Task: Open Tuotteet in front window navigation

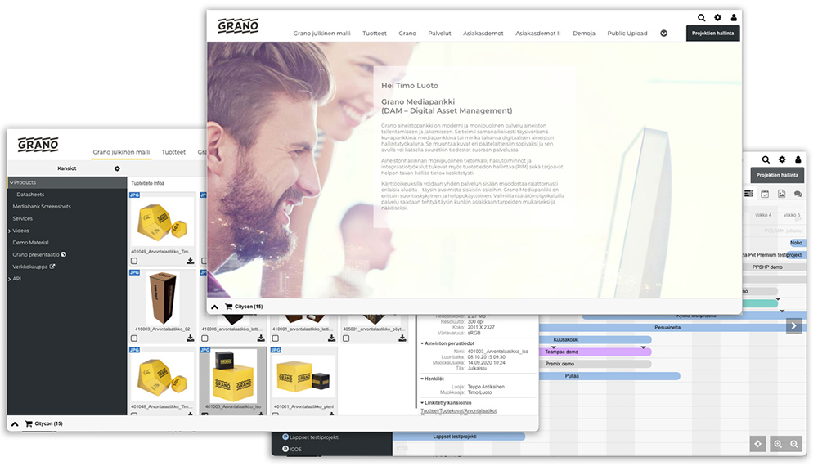Action: point(375,34)
